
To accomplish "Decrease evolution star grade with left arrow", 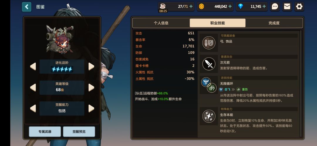I will 33,67.
